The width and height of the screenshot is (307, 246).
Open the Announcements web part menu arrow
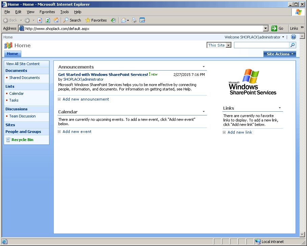pyautogui.click(x=204, y=67)
